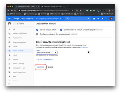
Task: Collapse the sidebar with the bottom arrow
Action: point(9,83)
